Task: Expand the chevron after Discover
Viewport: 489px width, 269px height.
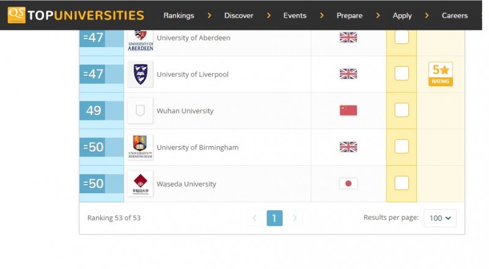Action: [x=269, y=15]
